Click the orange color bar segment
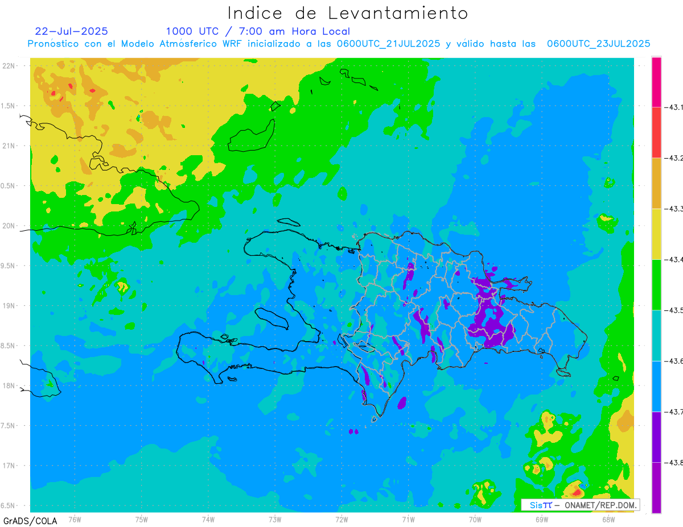Screen dimensions: 683x527 656,183
